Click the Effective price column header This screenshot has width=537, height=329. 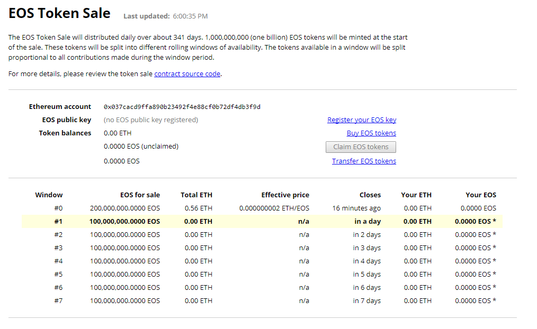(285, 195)
